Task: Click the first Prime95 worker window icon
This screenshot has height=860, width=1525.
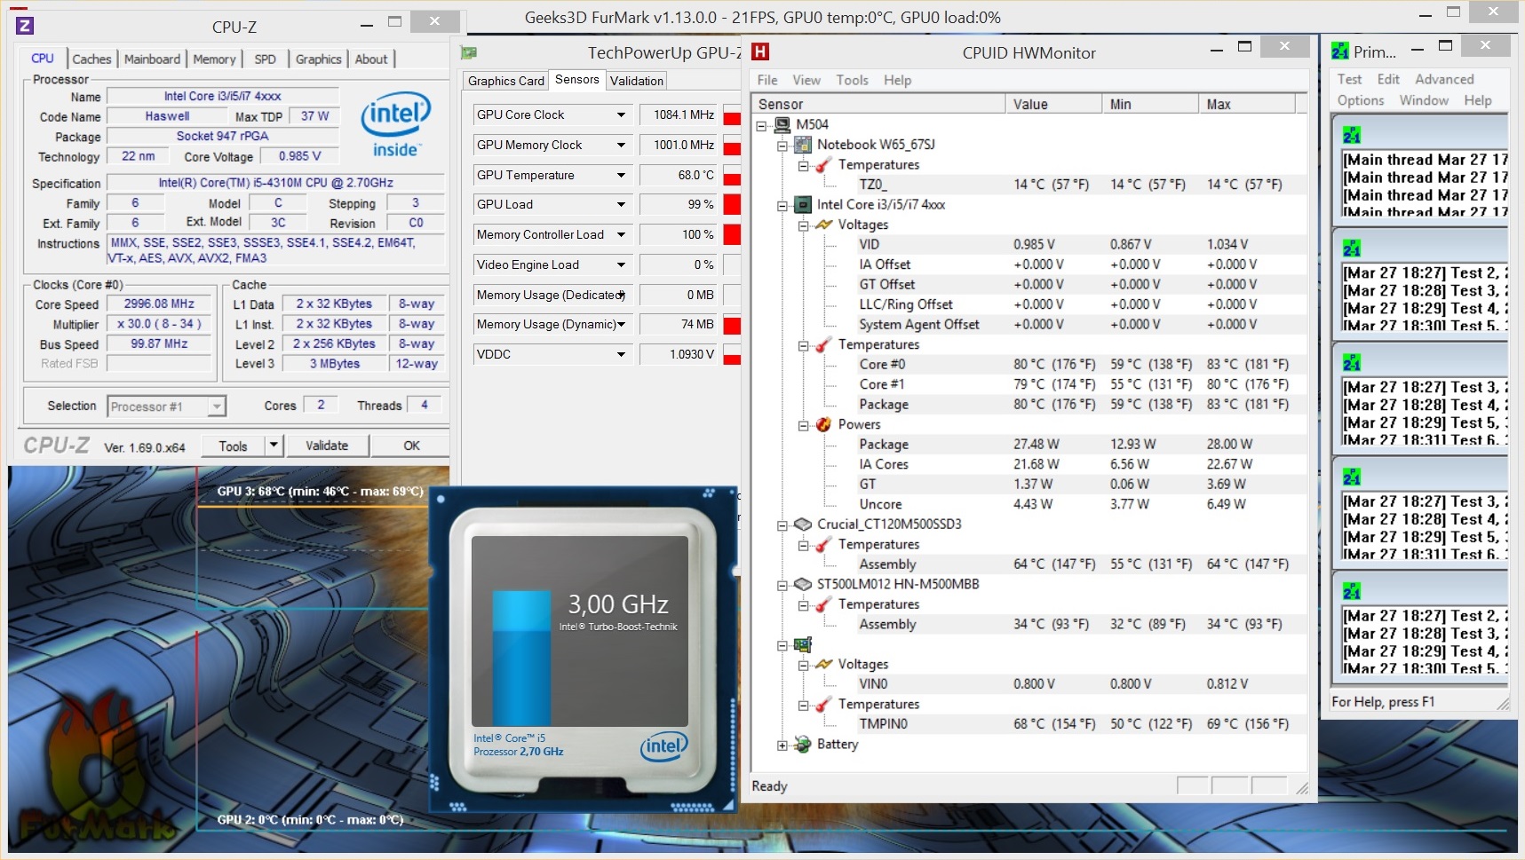Action: [1352, 136]
